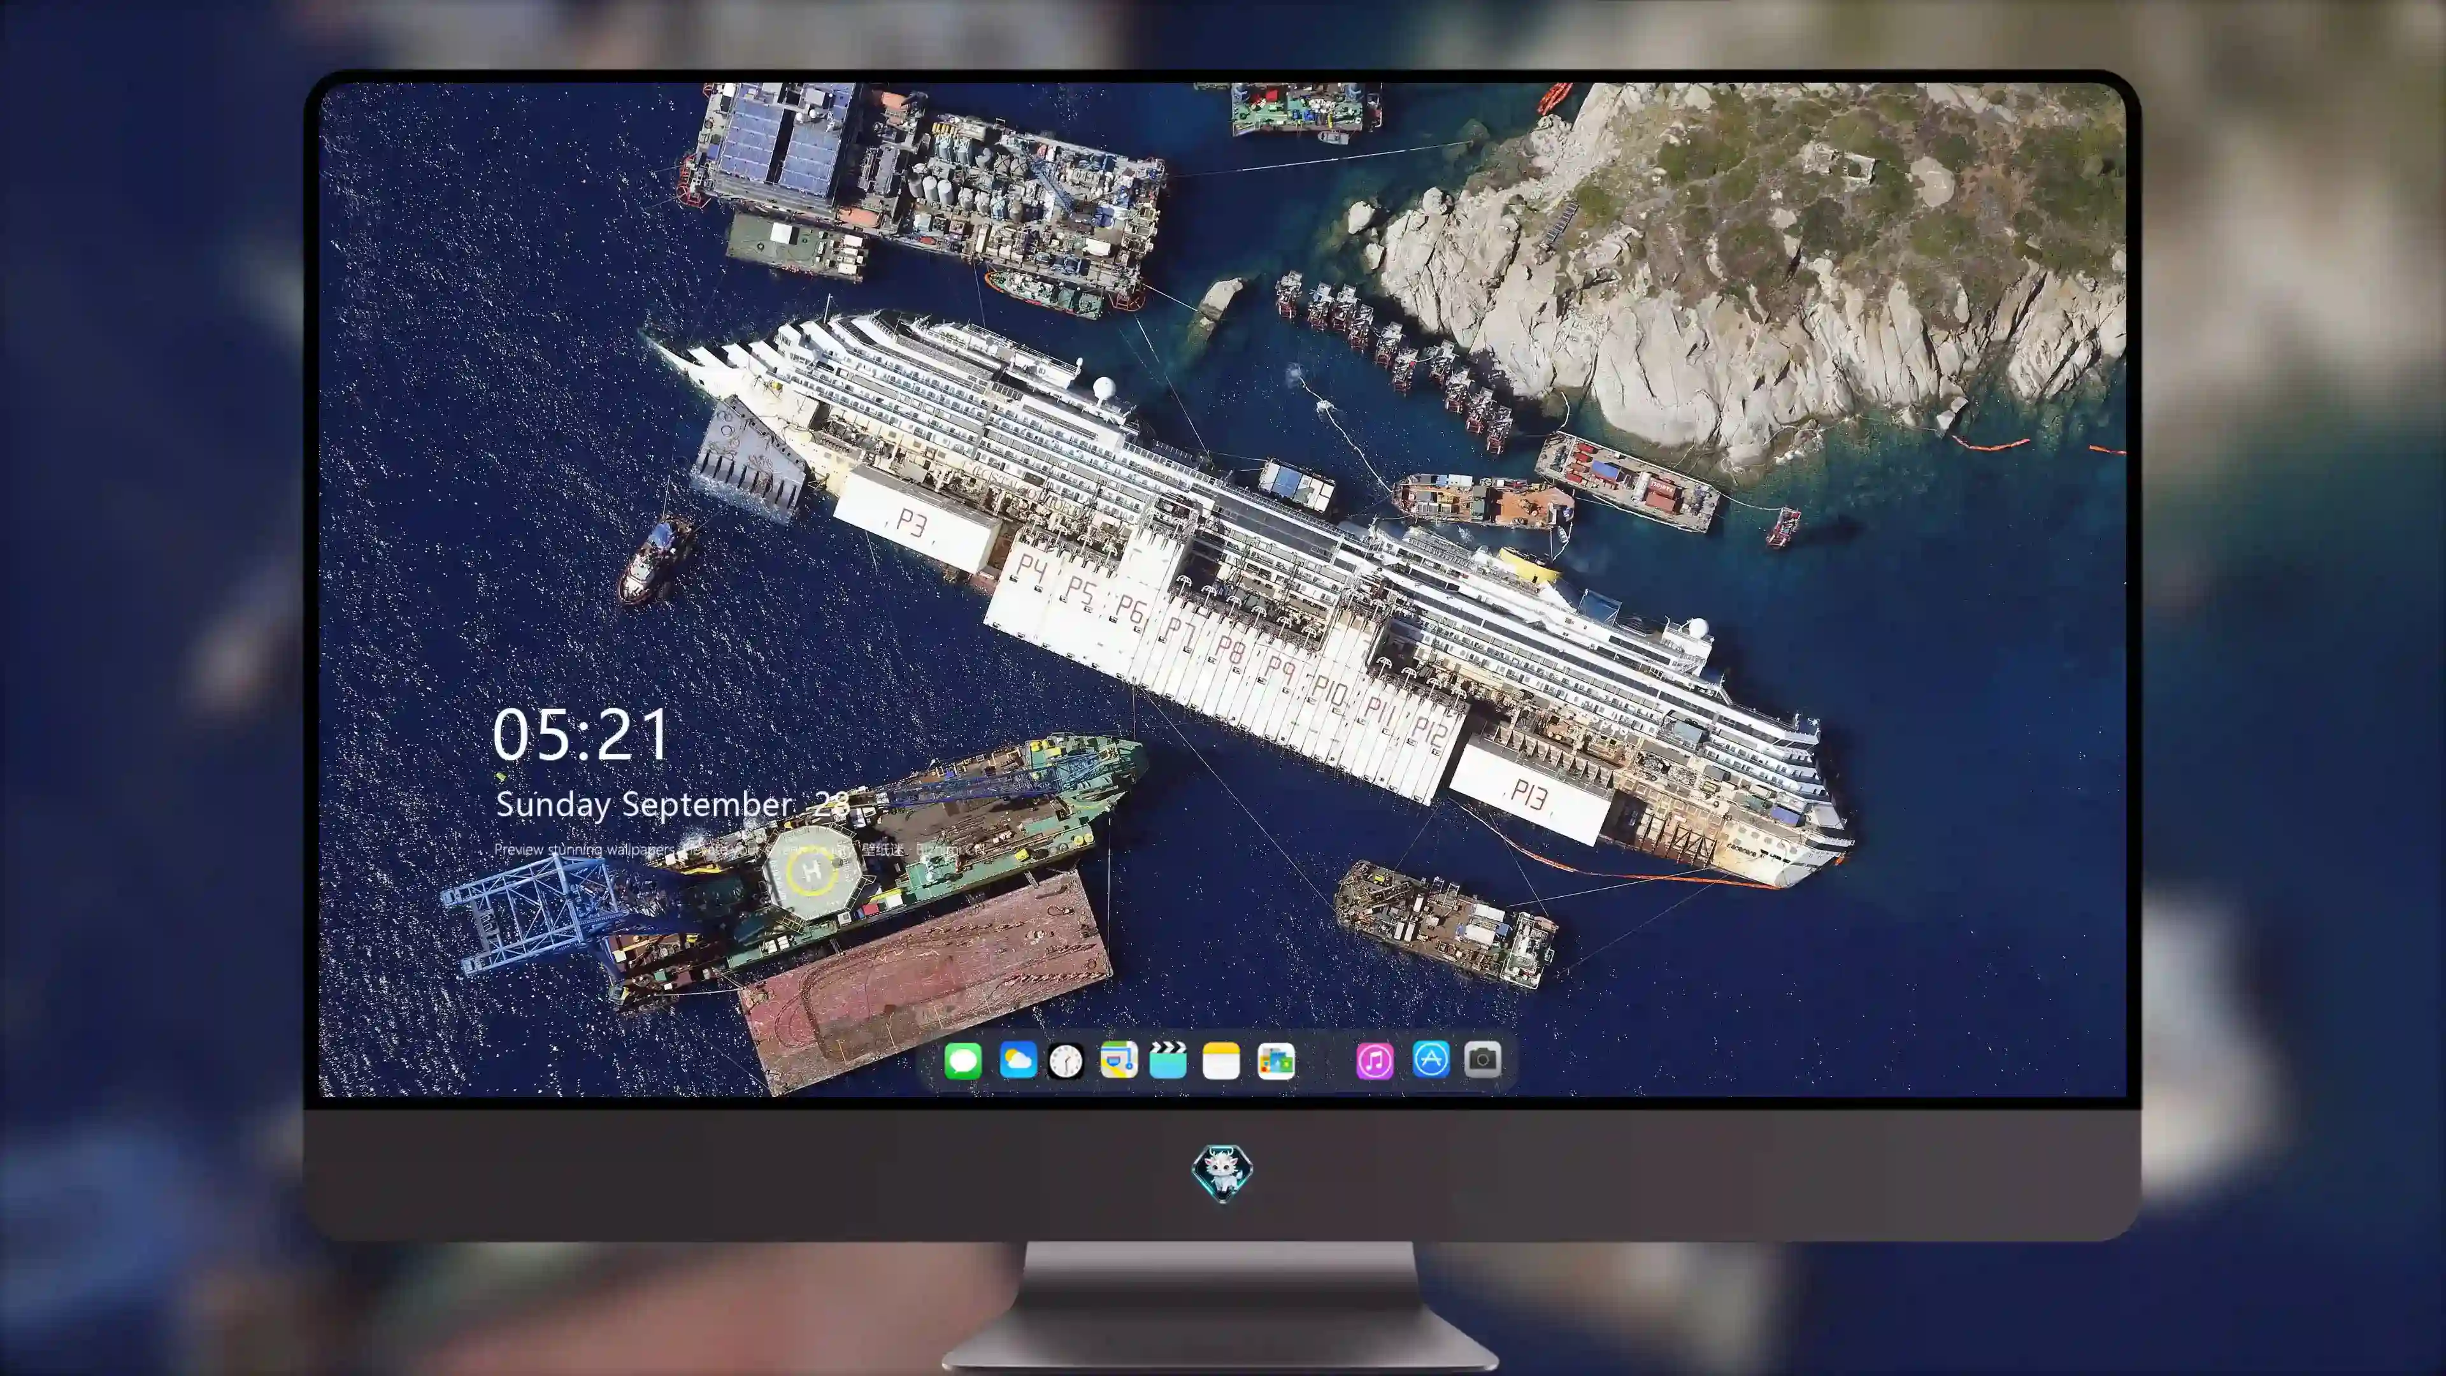
Task: Open the Photos gallery icon in dock
Action: (1276, 1061)
